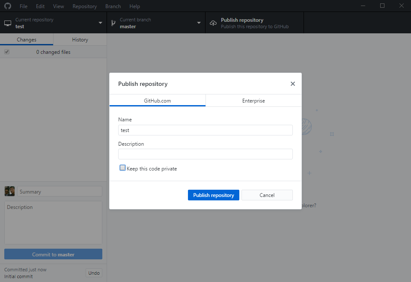The width and height of the screenshot is (411, 282).
Task: Toggle the select all changed files checkbox
Action: click(7, 52)
